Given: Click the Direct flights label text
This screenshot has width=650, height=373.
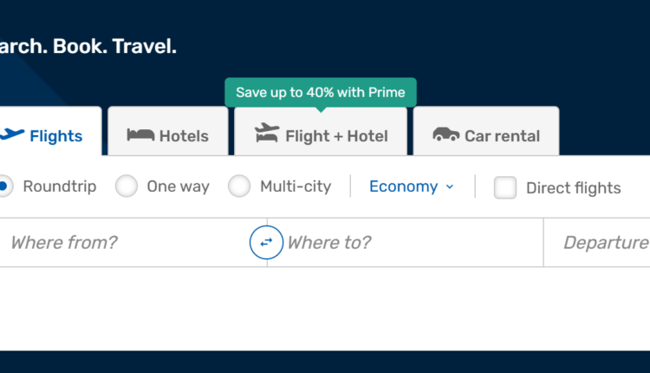Looking at the screenshot, I should (x=573, y=187).
